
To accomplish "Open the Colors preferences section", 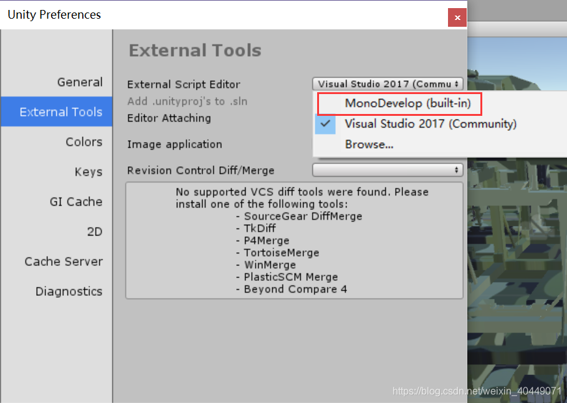I will [84, 141].
